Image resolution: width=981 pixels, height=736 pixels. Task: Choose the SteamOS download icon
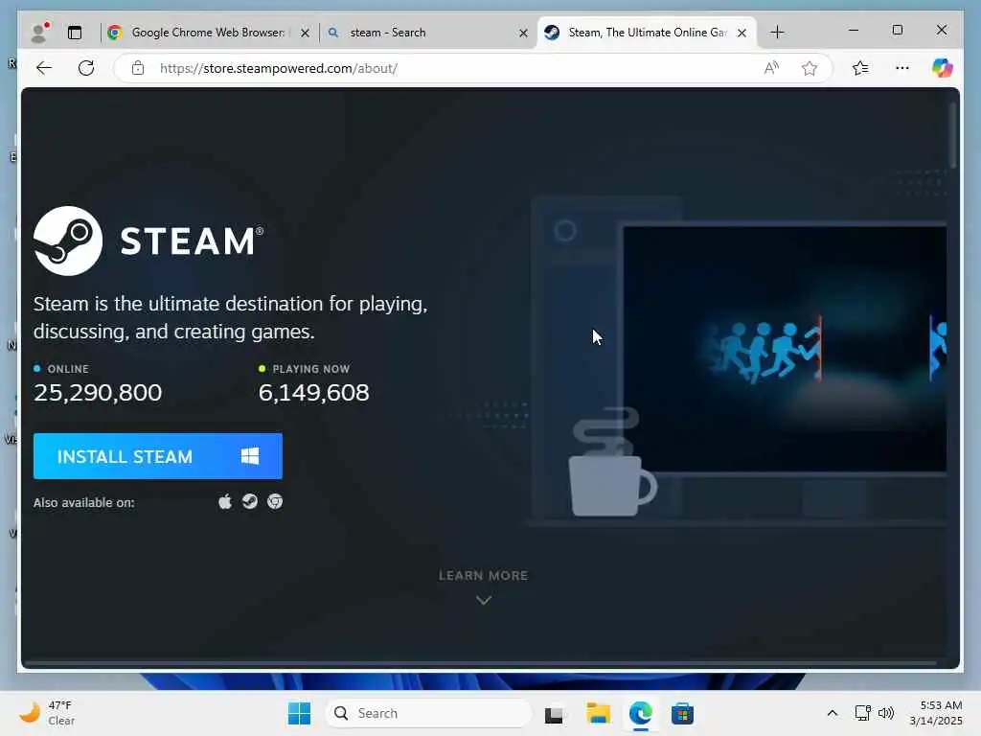[250, 501]
